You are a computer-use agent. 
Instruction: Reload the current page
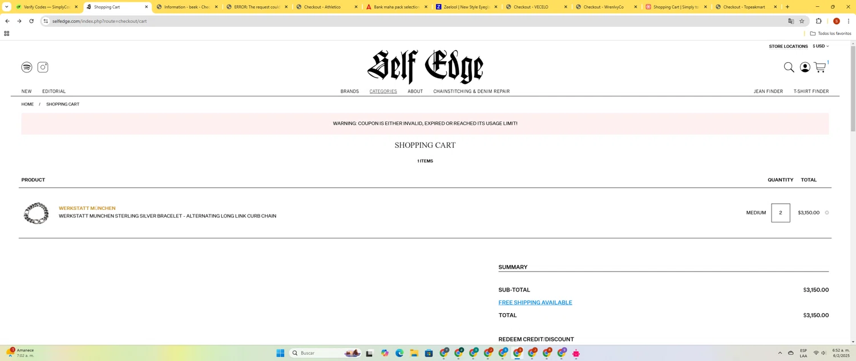(x=31, y=21)
